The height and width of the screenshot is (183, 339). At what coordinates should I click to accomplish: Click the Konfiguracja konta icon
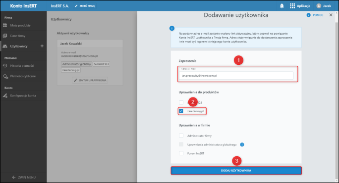(x=5, y=95)
